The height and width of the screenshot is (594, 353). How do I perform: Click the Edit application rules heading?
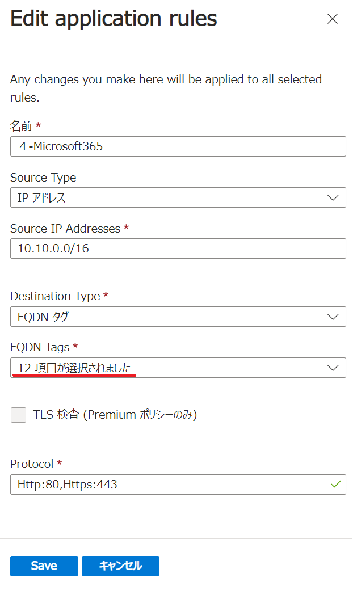(114, 19)
